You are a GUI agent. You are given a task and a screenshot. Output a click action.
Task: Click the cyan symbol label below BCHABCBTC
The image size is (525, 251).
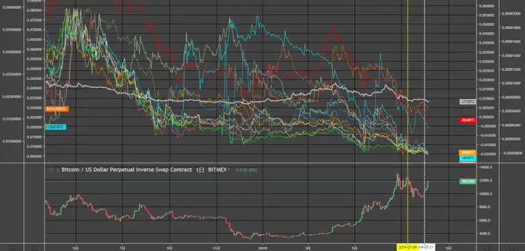(55, 127)
